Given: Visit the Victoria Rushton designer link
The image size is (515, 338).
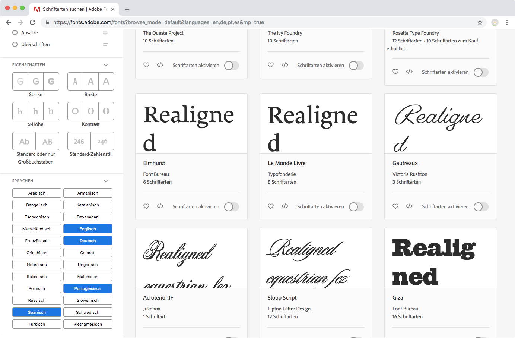Looking at the screenshot, I should coord(410,174).
